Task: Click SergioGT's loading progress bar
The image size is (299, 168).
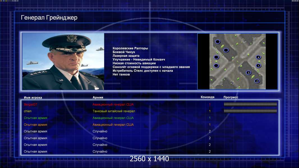Action: tap(250, 104)
